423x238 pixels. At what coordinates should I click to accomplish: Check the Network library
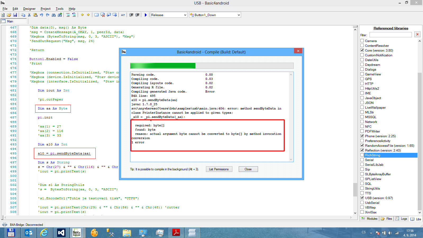(x=362, y=122)
